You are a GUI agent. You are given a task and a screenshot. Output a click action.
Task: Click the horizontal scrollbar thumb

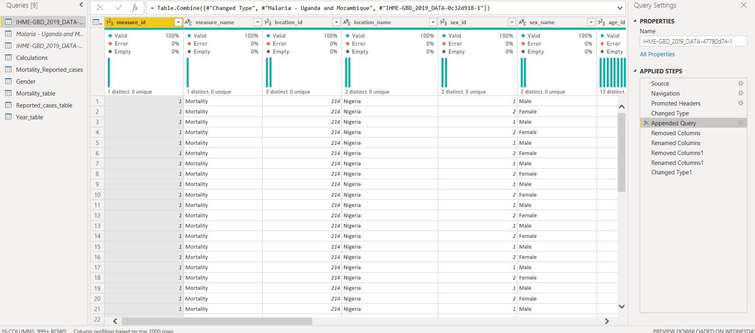(x=217, y=321)
